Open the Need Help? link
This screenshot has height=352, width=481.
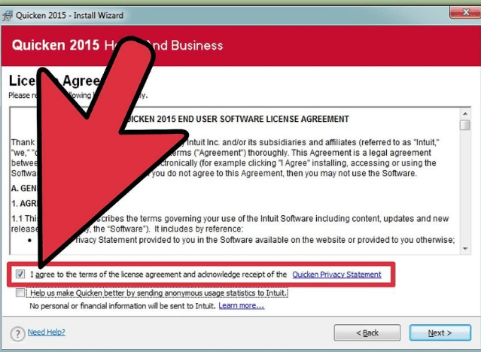47,332
